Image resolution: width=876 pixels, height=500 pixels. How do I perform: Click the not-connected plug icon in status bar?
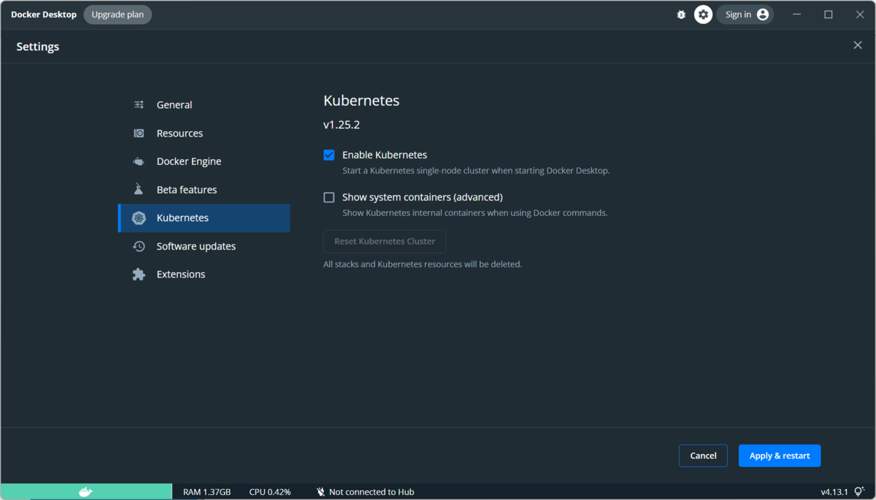tap(320, 492)
